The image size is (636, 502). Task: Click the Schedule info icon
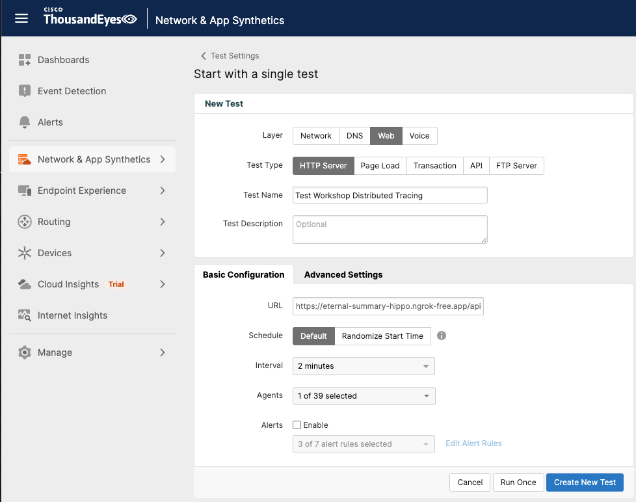click(x=442, y=336)
